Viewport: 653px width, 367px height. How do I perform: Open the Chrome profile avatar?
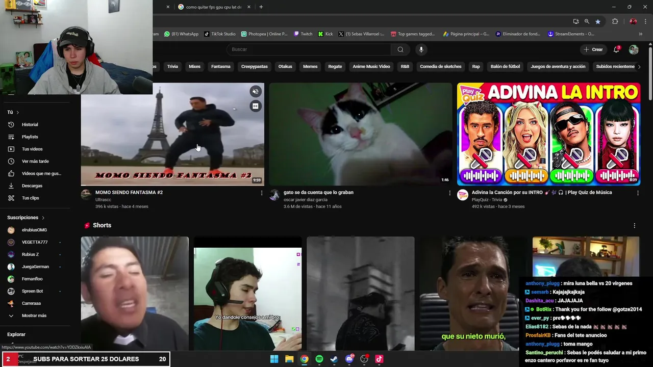pos(633,21)
